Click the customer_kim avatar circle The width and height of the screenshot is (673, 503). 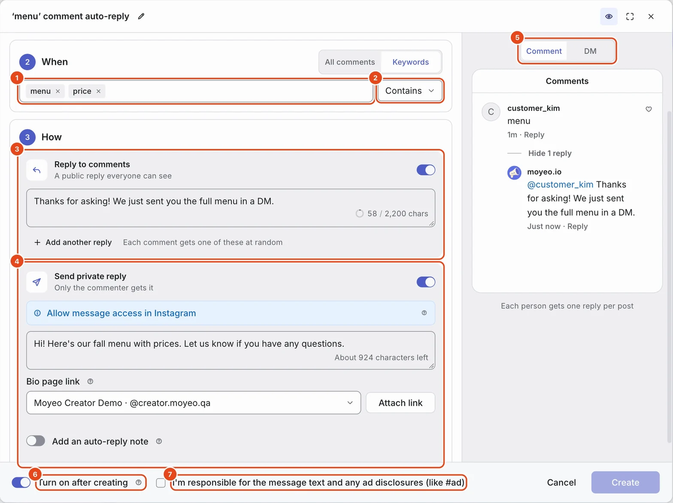[491, 112]
